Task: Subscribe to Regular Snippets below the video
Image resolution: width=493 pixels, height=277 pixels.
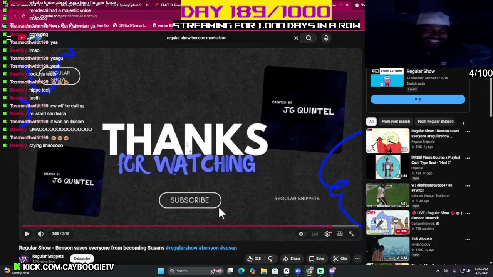Action: point(82,259)
